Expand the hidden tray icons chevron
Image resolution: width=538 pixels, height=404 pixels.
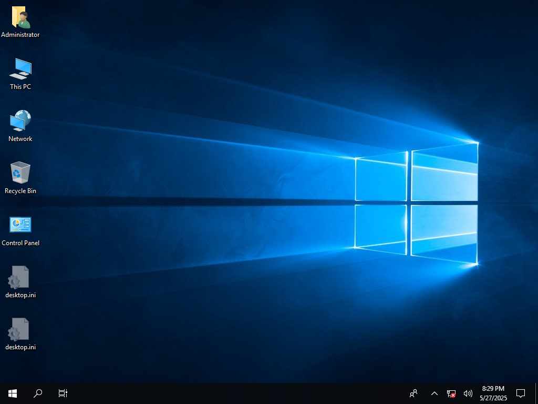point(434,393)
